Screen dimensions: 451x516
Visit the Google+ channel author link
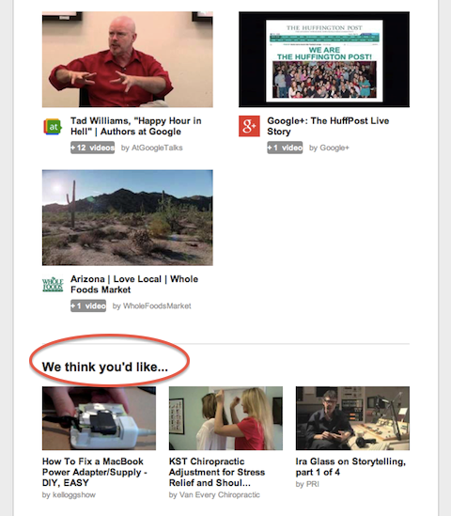coord(334,148)
